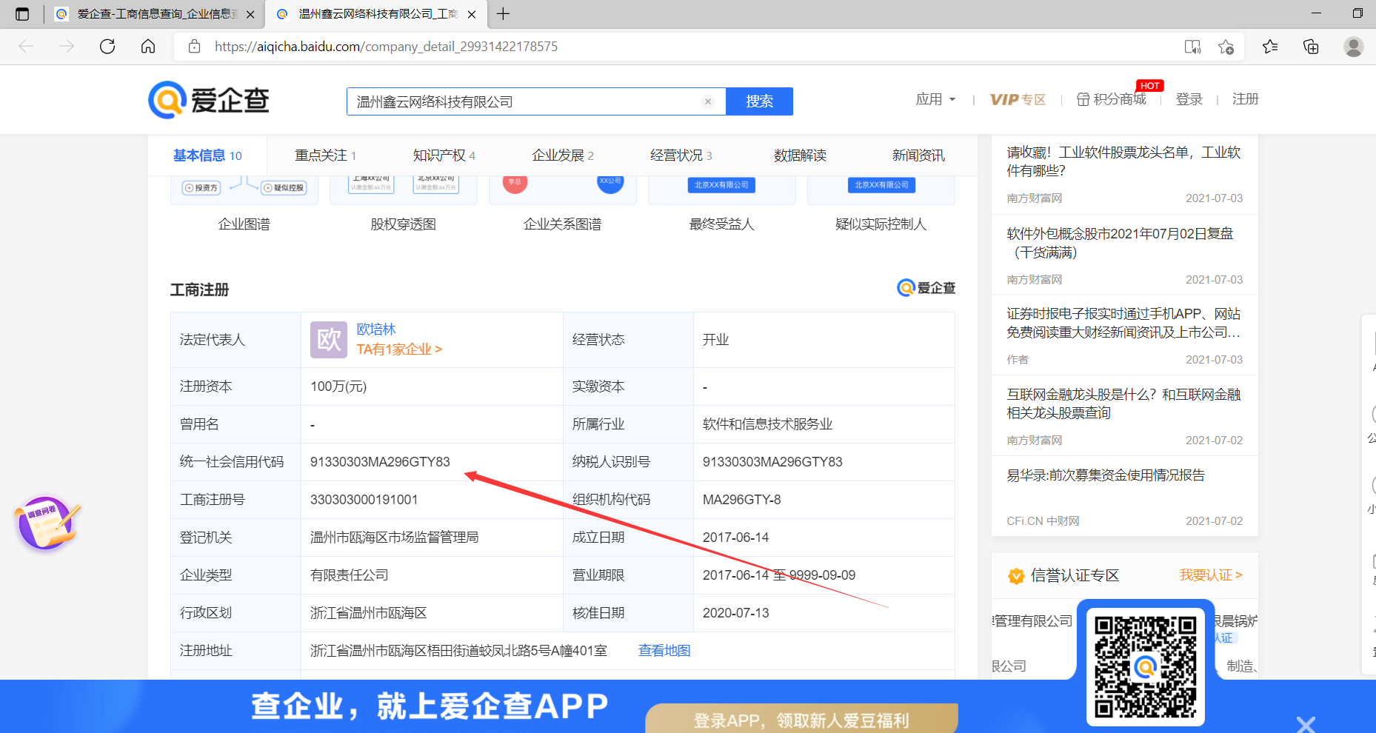Close the 温州鑫云网络科技有限公司 tab
Screen dimensions: 1376x733
click(472, 14)
